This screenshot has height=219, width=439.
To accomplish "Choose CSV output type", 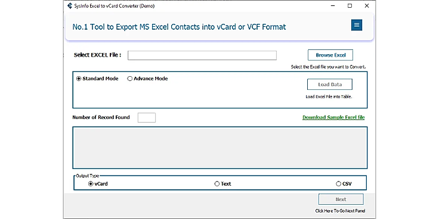I will pyautogui.click(x=344, y=184).
